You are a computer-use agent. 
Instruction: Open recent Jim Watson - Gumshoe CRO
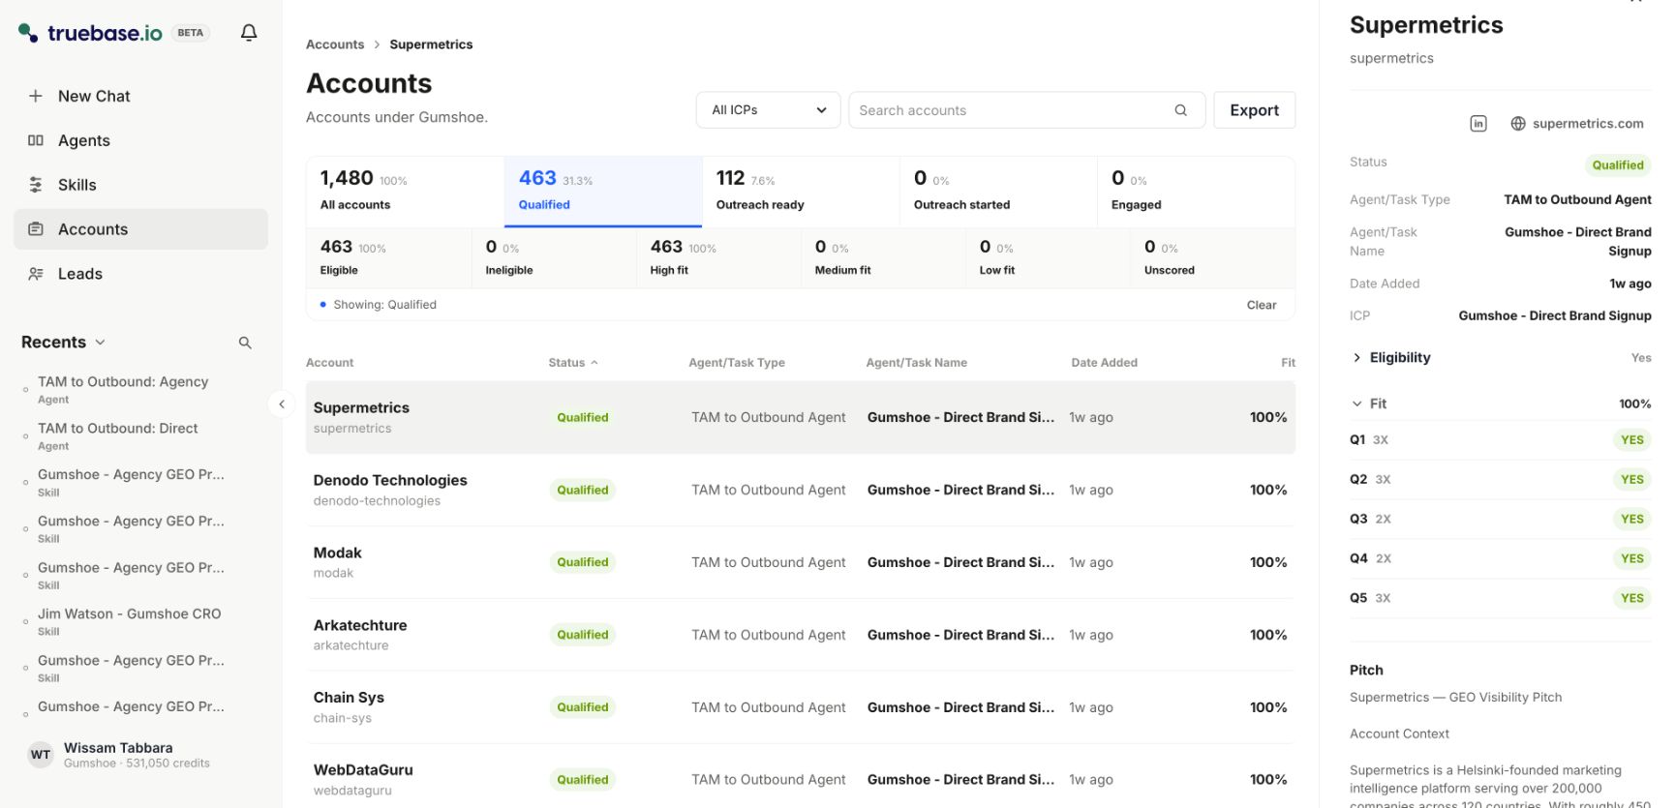point(131,621)
